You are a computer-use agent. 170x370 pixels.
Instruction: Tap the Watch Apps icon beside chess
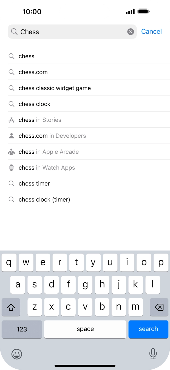tap(11, 167)
